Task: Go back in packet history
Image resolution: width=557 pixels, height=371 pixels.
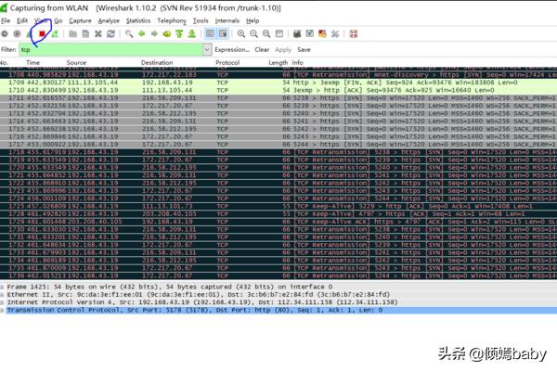Action: (x=142, y=34)
